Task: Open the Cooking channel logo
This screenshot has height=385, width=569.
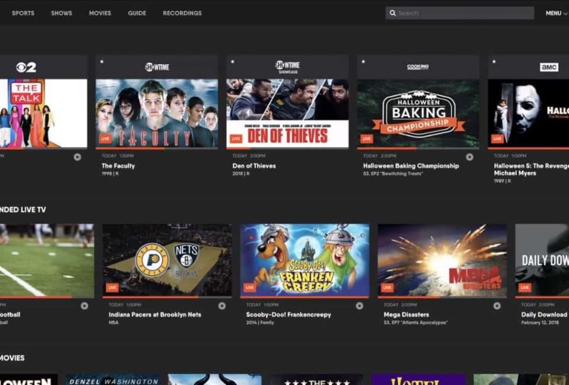Action: pos(417,67)
